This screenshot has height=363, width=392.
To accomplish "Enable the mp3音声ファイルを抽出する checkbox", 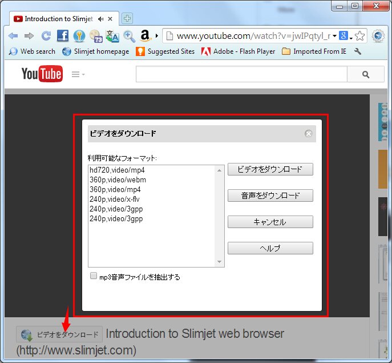I will [x=94, y=276].
